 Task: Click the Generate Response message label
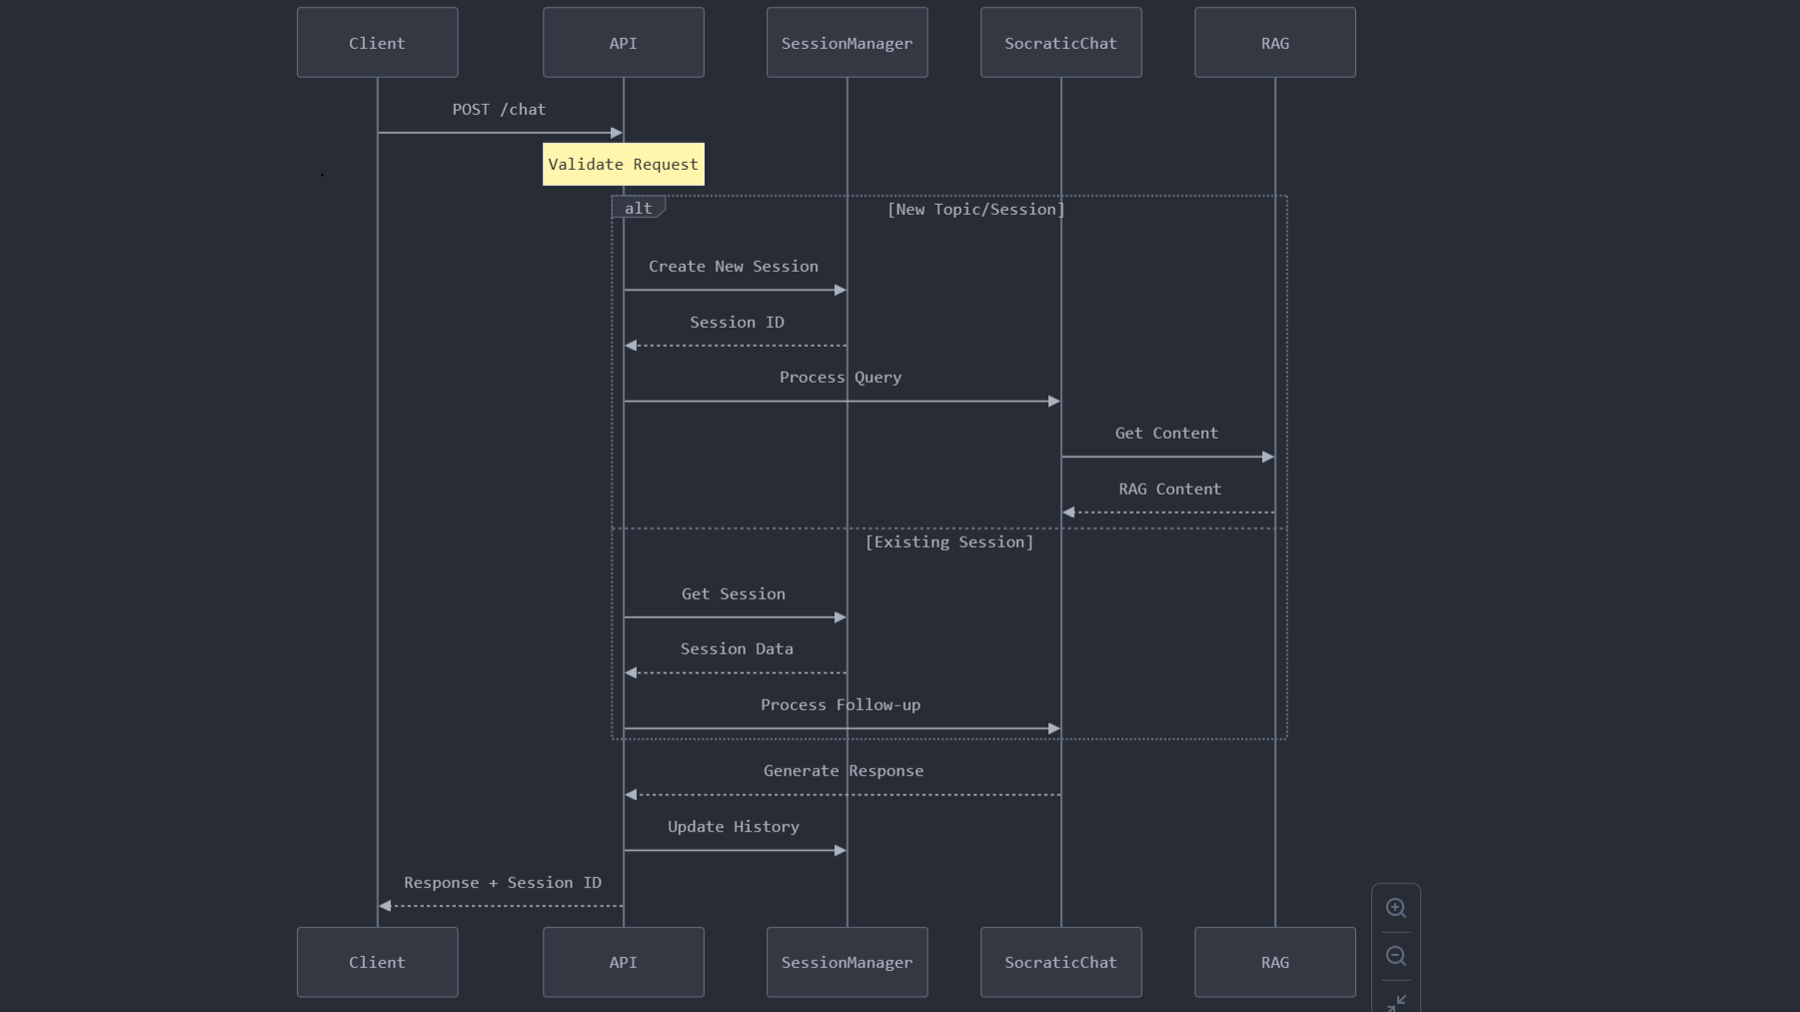click(x=844, y=771)
